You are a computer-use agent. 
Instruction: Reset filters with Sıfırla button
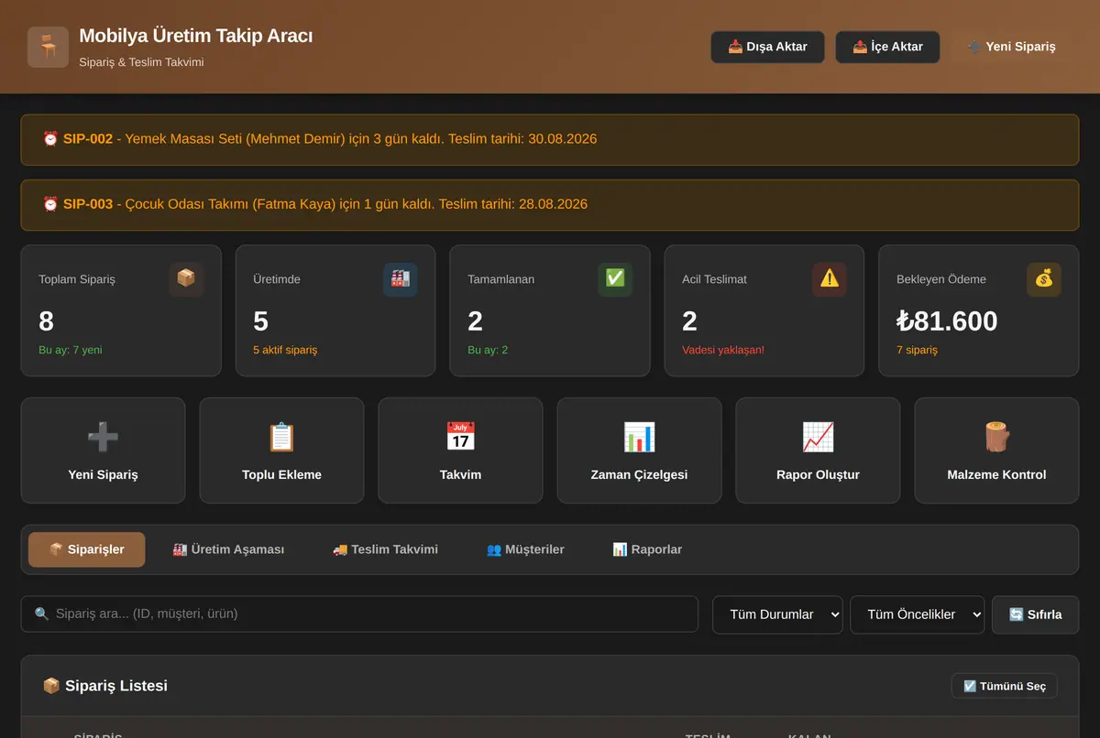[x=1035, y=614]
